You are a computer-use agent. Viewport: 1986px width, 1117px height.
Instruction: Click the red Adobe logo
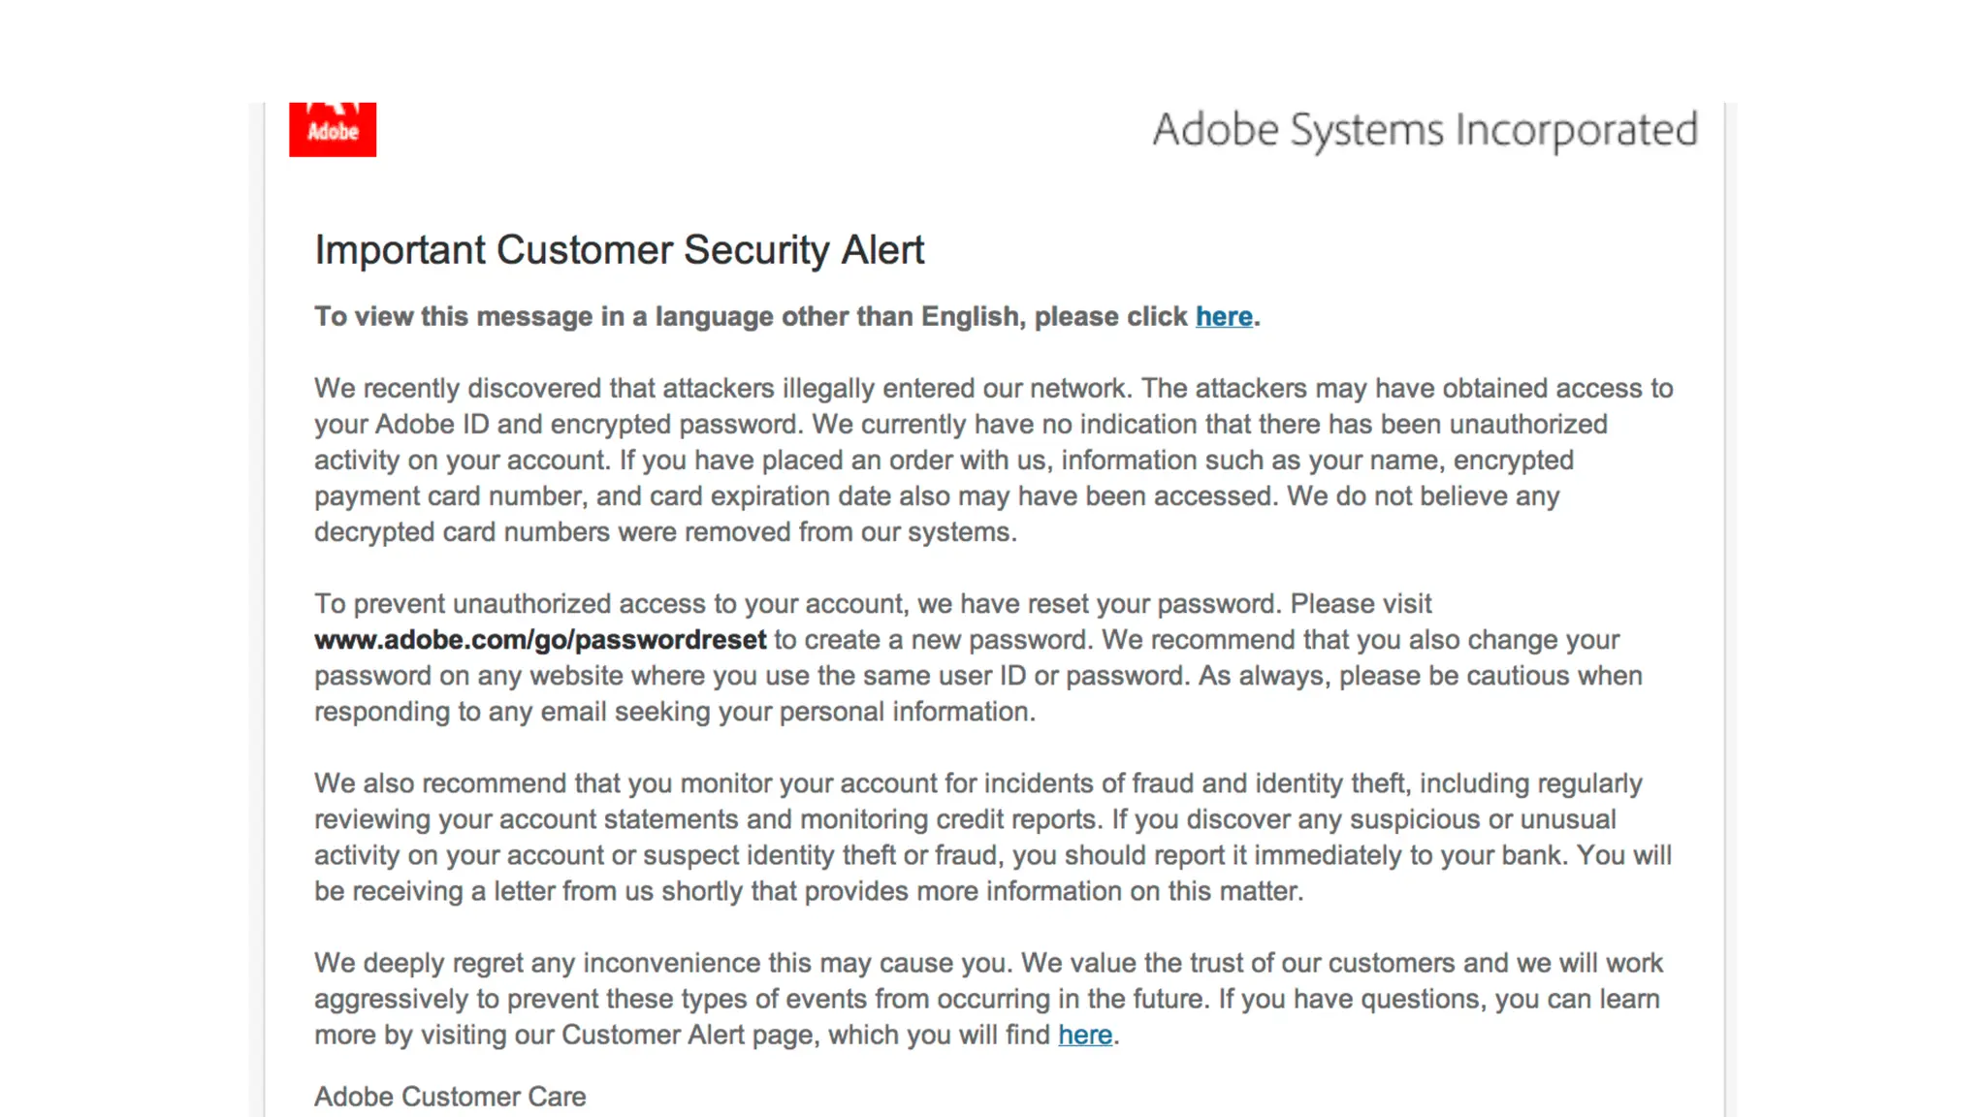point(332,129)
